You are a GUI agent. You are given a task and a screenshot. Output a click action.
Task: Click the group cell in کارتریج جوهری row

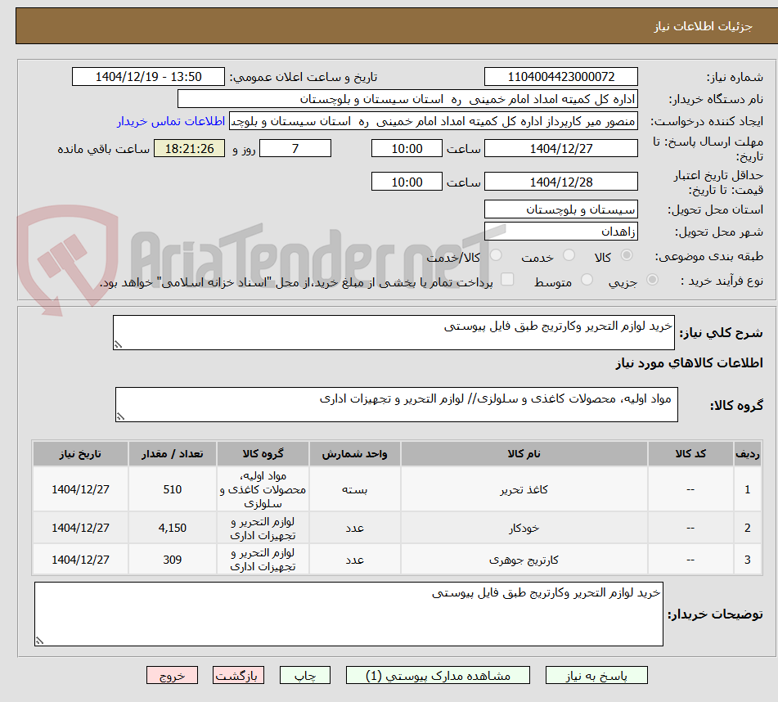pyautogui.click(x=263, y=560)
